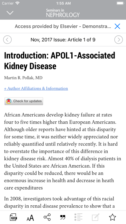Open the citation quote icon
Screen dimensions: 126x224
point(63,217)
